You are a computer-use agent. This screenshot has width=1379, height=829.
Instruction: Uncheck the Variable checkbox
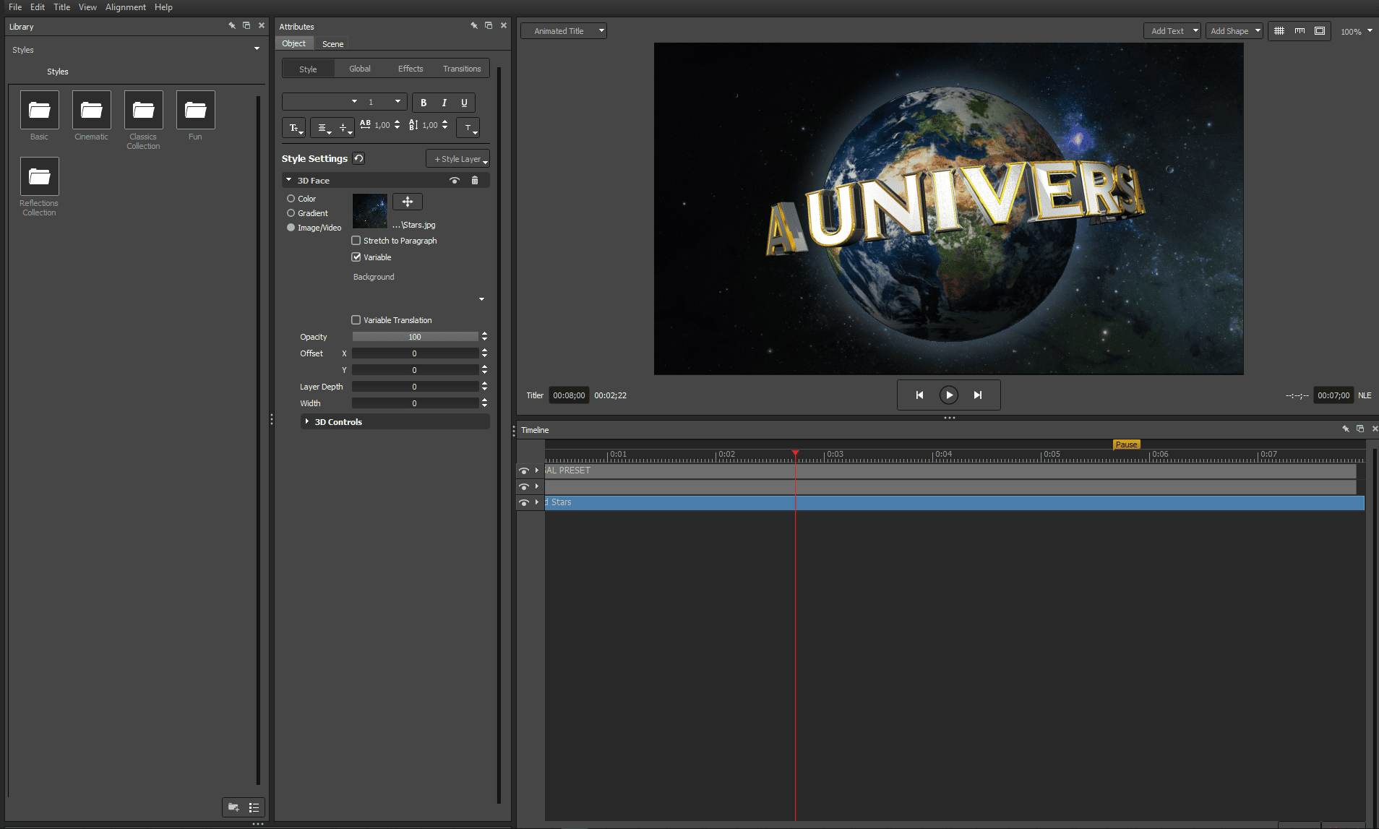point(356,257)
